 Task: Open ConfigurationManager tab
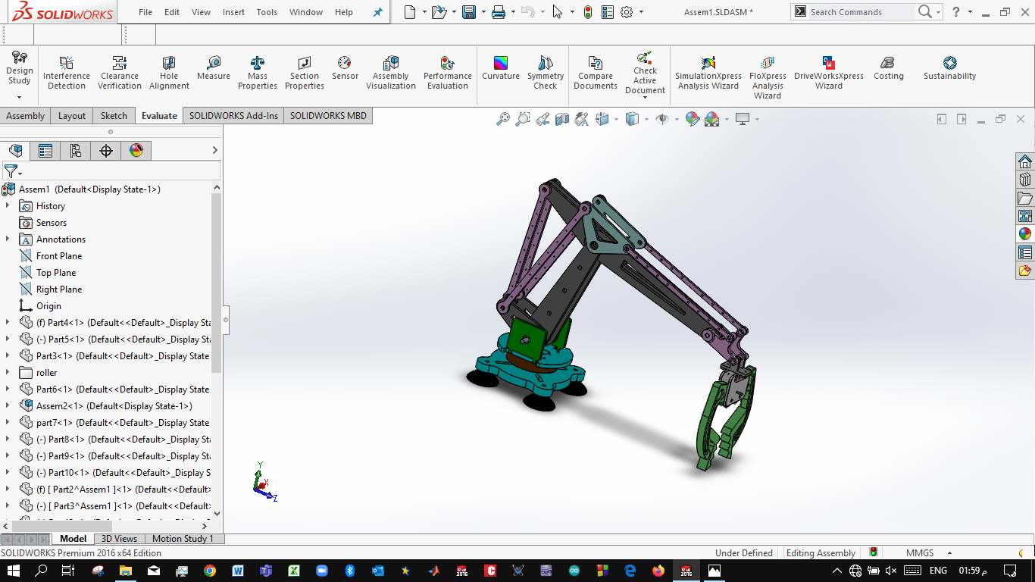coord(76,151)
